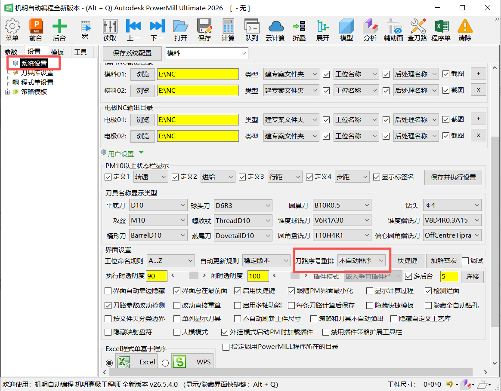Select the WPS radio button

165,363
